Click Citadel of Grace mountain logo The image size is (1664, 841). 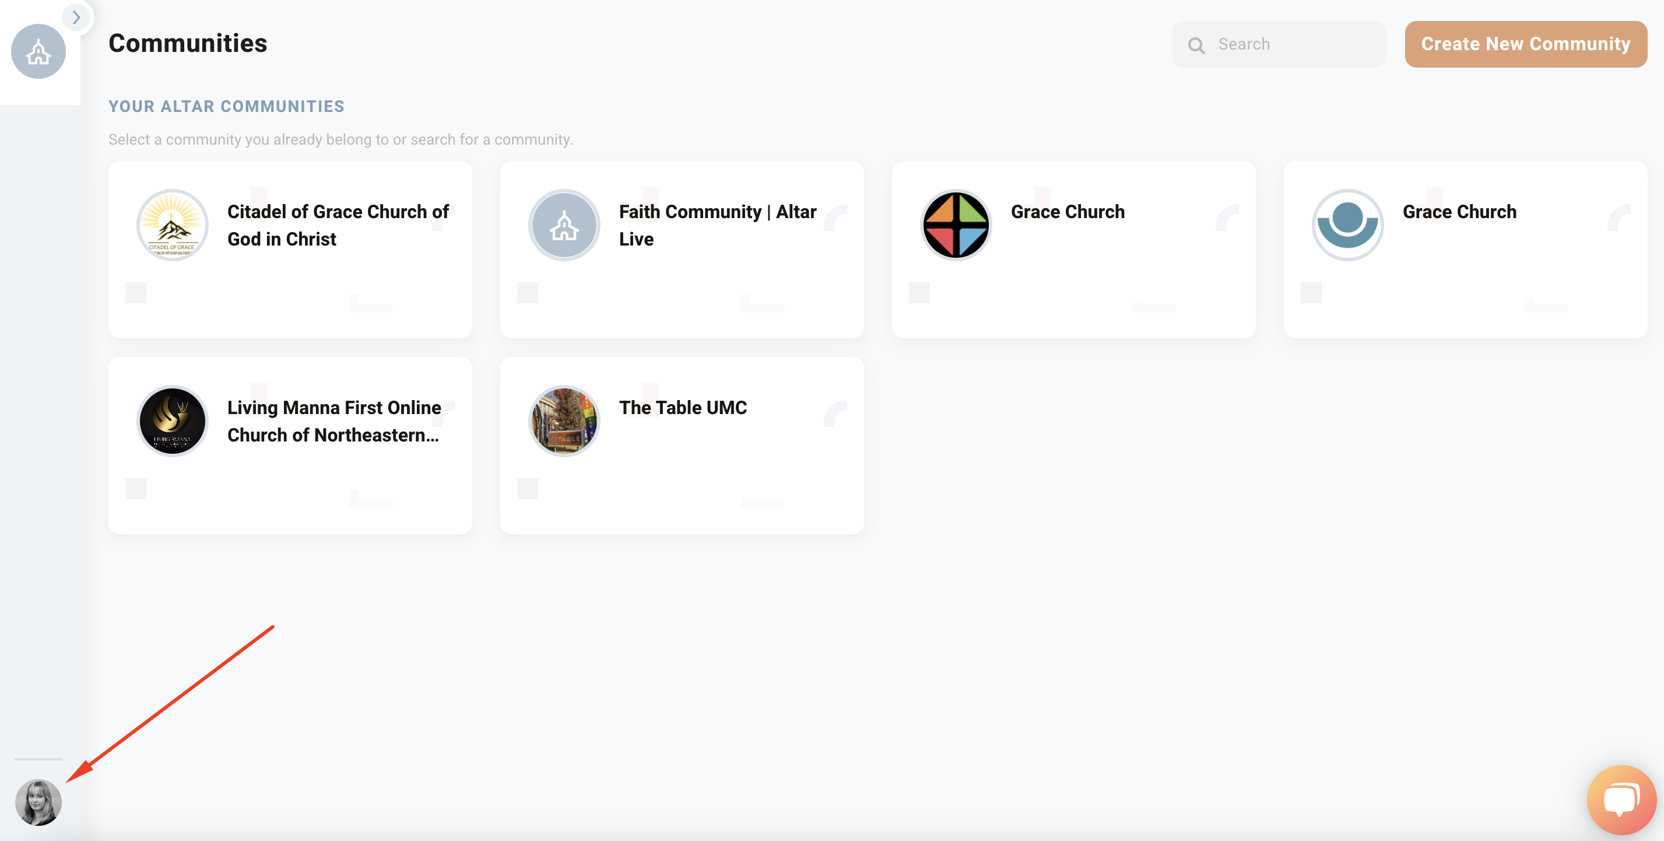(x=172, y=226)
